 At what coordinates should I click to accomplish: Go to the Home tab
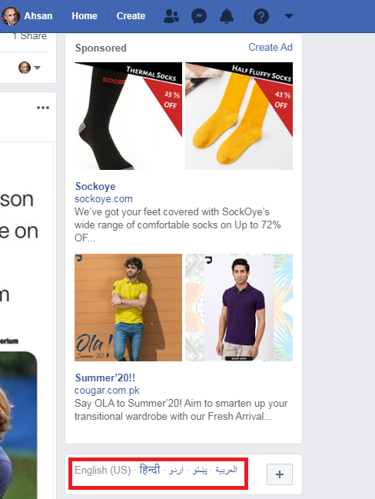(85, 16)
